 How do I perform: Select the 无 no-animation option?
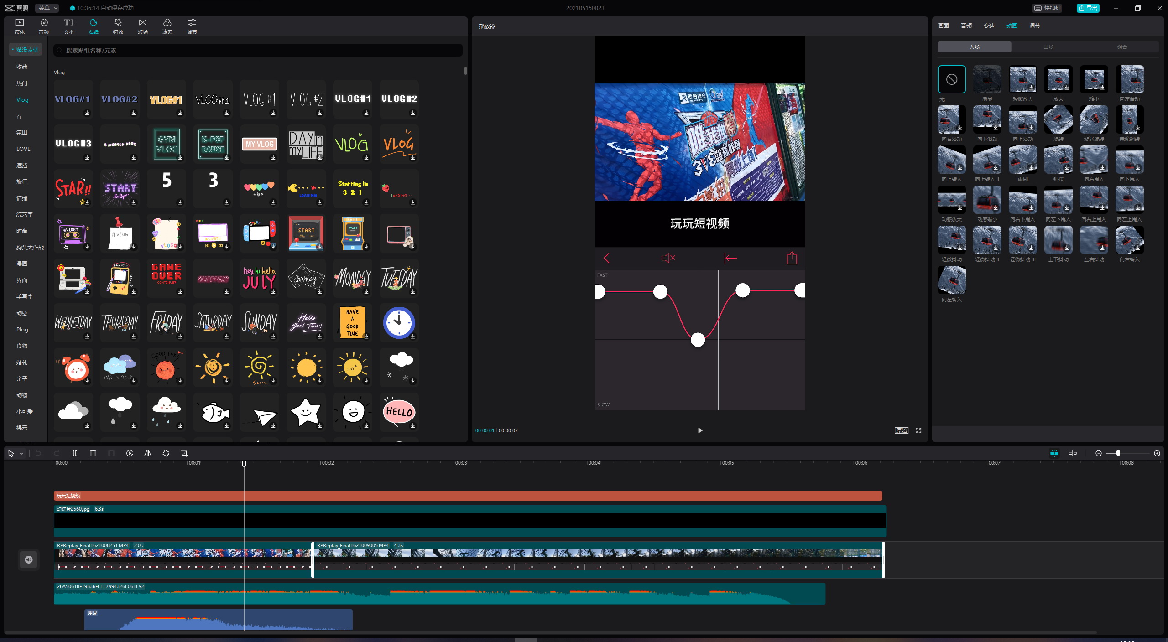point(952,79)
